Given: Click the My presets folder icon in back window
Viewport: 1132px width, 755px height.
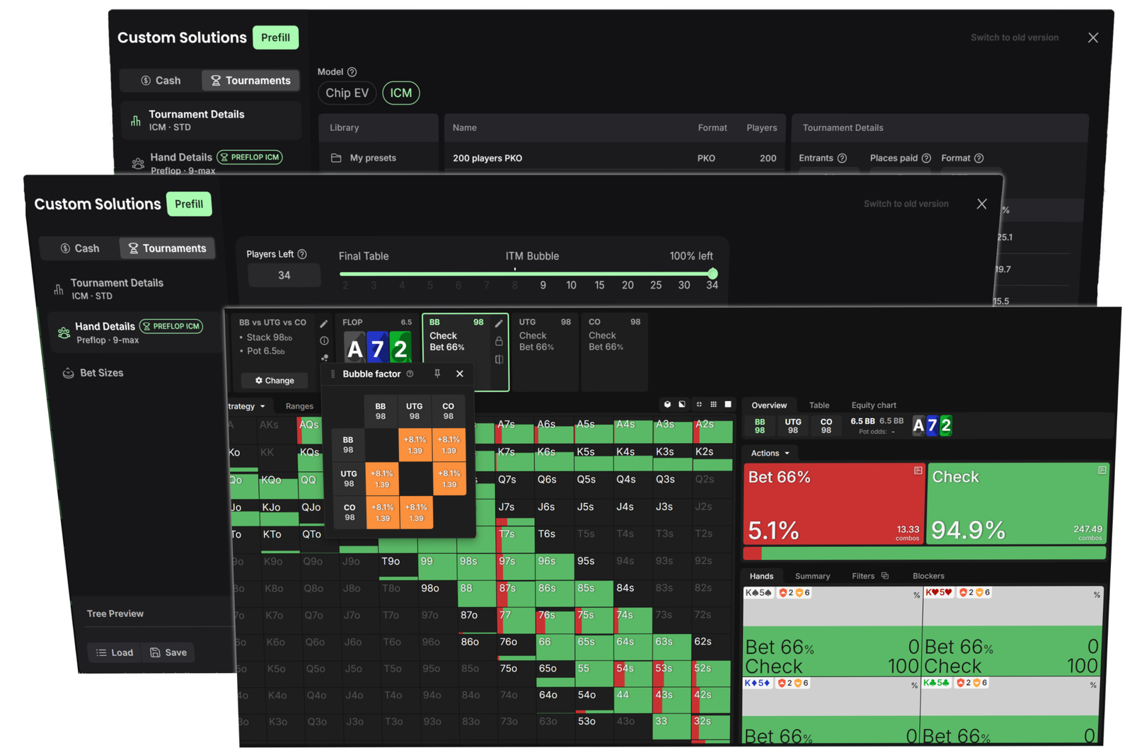Looking at the screenshot, I should pyautogui.click(x=336, y=158).
